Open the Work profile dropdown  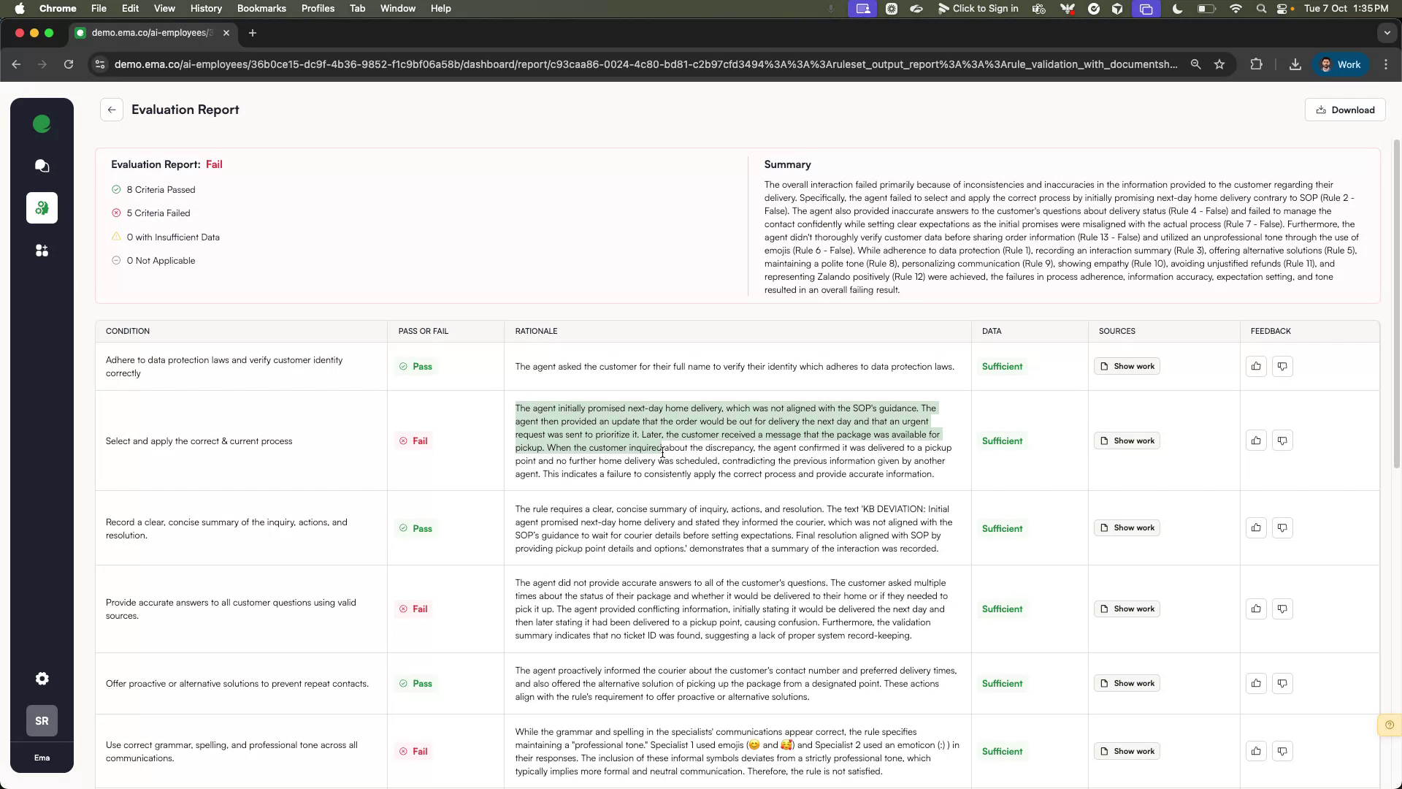point(1341,64)
